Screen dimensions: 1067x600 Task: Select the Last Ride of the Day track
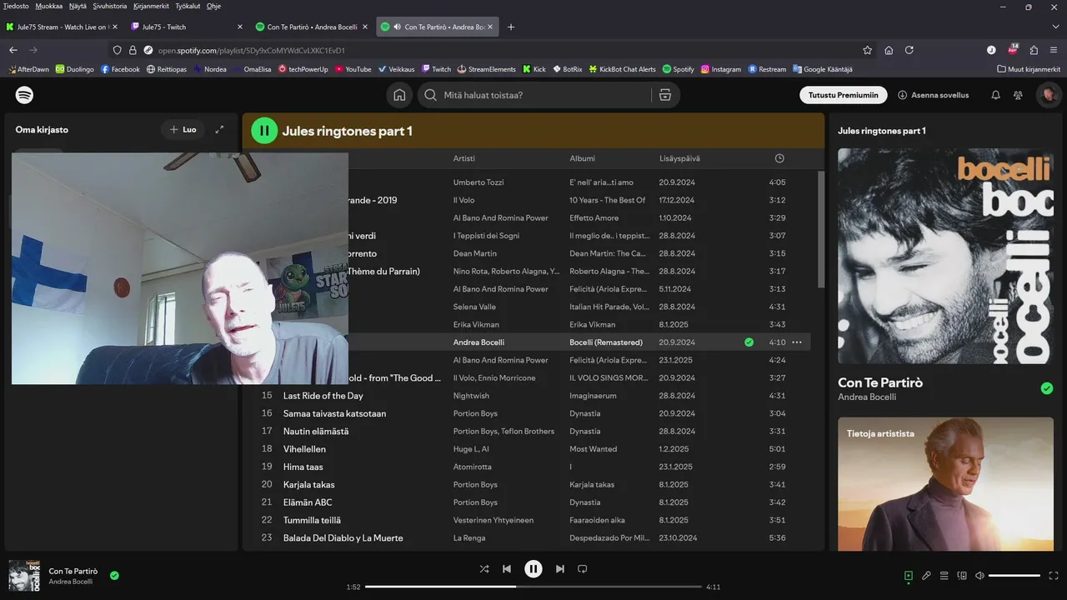pyautogui.click(x=323, y=396)
